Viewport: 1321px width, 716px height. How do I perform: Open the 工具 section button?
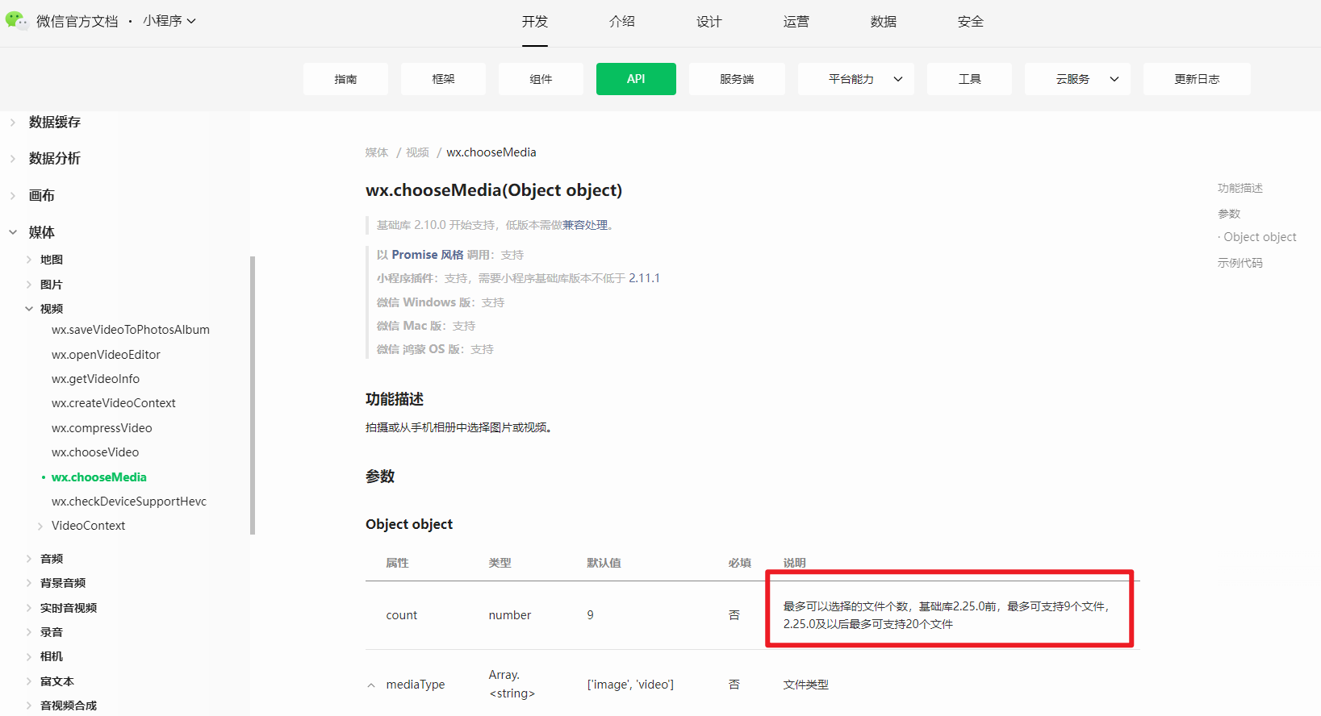(969, 79)
